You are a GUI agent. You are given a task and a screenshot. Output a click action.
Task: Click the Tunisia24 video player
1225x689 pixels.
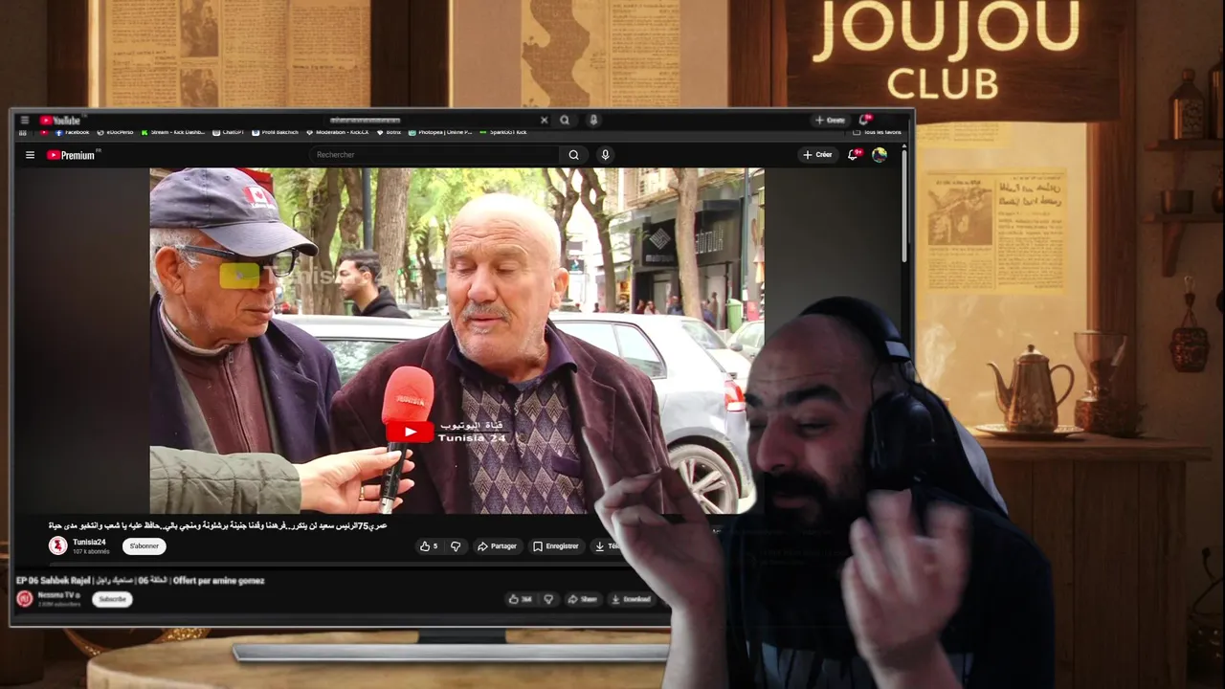pyautogui.click(x=457, y=341)
